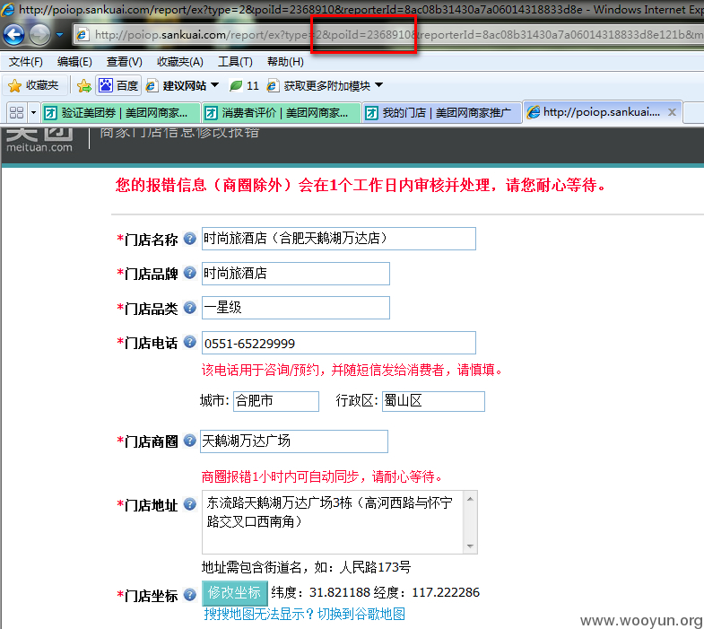
Task: Click the 修改坐标 button
Action: click(x=234, y=593)
